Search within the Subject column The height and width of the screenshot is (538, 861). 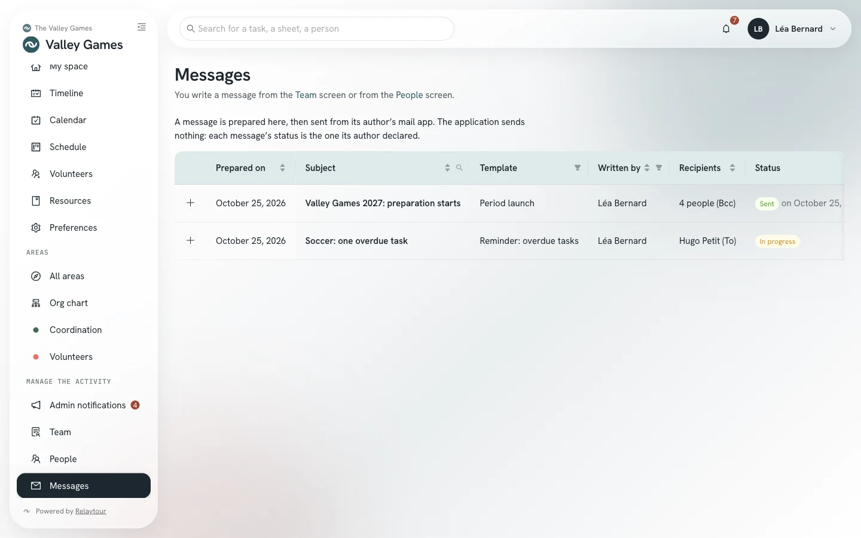[x=459, y=168]
